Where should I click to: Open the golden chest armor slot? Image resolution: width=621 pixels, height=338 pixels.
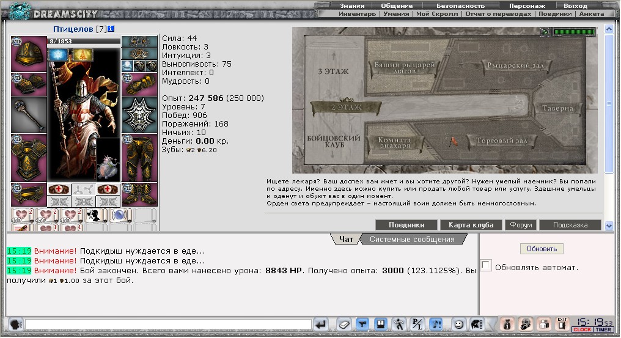29,158
